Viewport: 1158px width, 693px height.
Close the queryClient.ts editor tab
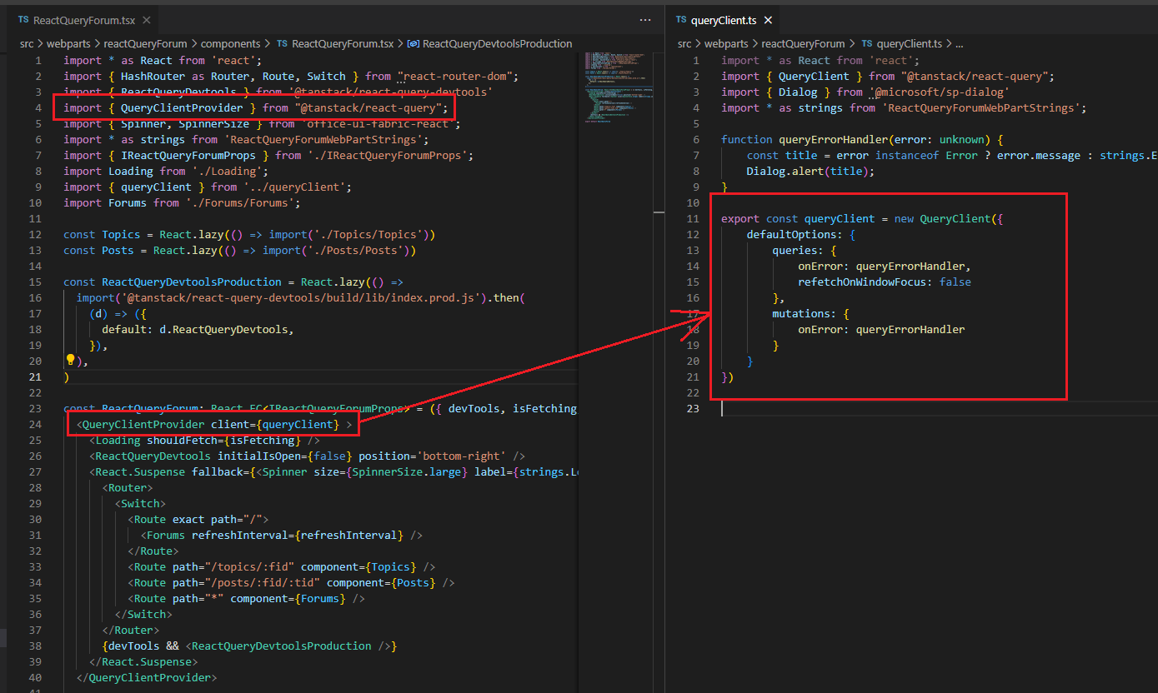pos(767,20)
